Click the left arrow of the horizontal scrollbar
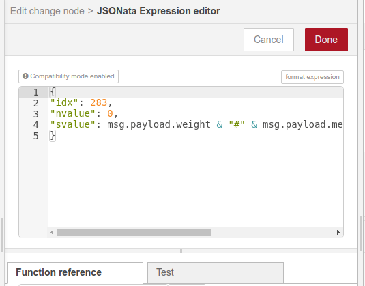The image size is (365, 286). (52, 233)
